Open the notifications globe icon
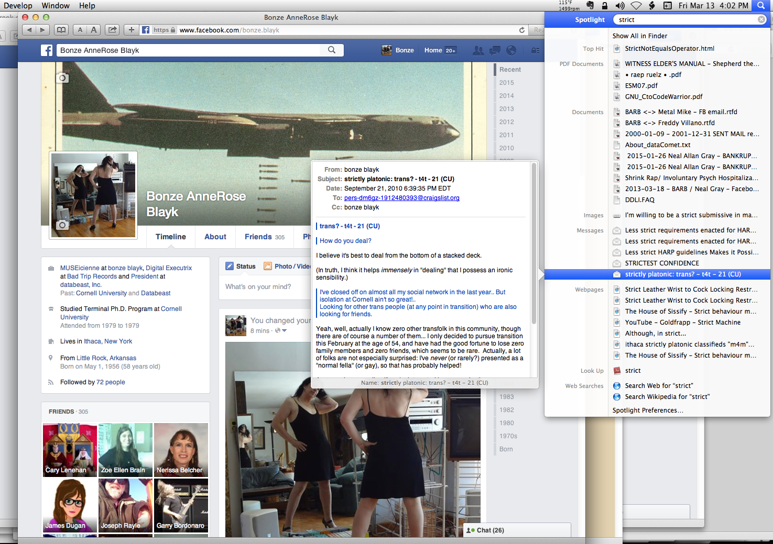 (511, 51)
